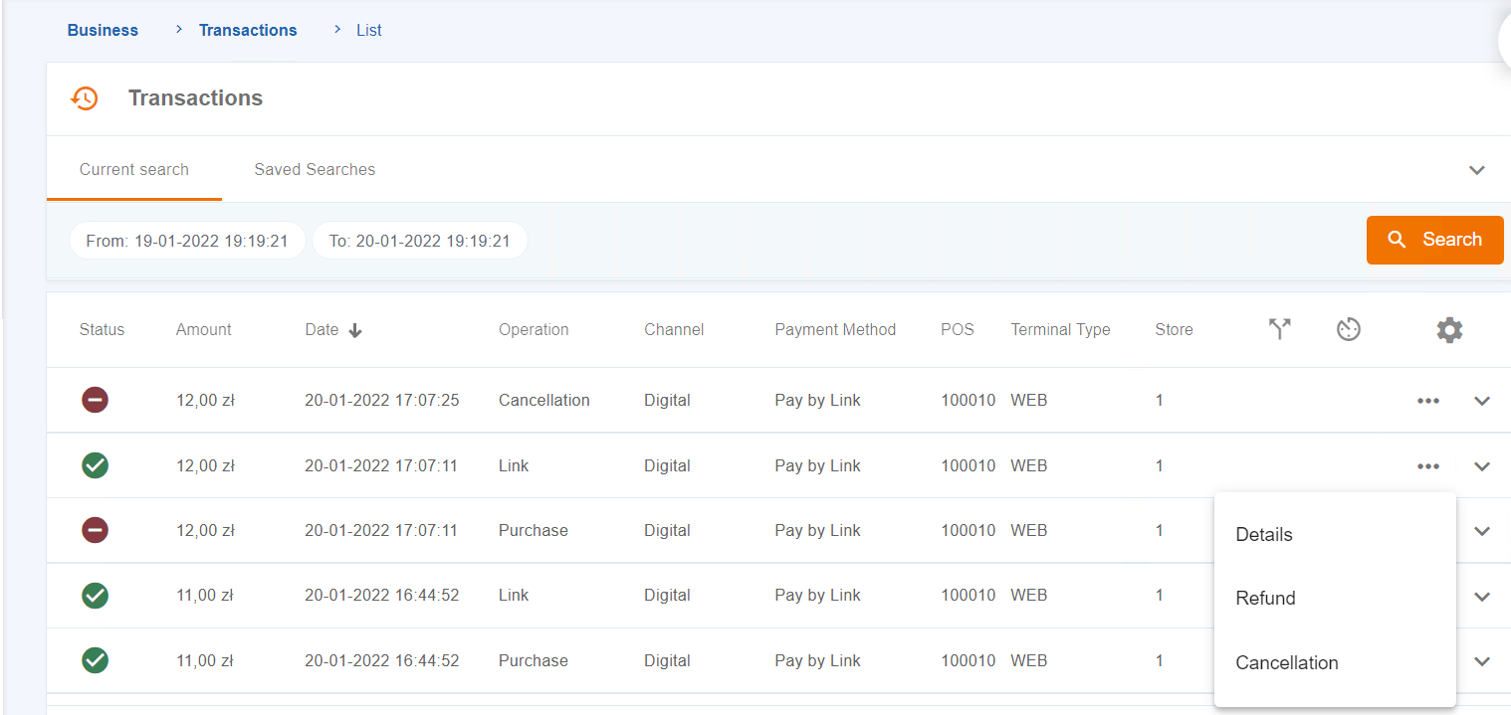The image size is (1511, 715).
Task: Switch to the Saved Searches tab
Action: point(315,169)
